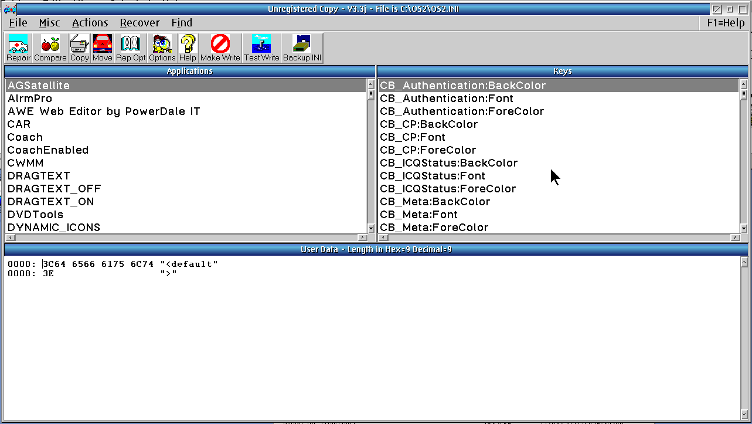This screenshot has width=752, height=424.
Task: Select the CB_Meta:Font key
Action: (418, 215)
